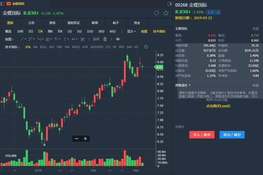The height and width of the screenshot is (175, 263).
Task: Click the 买入 / 做多 button
Action: pos(202,135)
